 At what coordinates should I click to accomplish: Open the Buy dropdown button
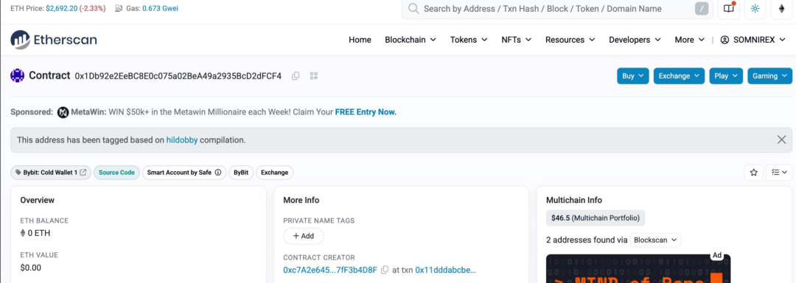pos(633,76)
